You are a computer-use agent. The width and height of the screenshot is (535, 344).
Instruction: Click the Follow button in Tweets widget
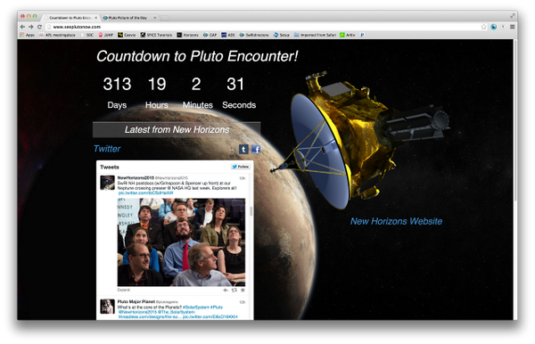pyautogui.click(x=241, y=167)
